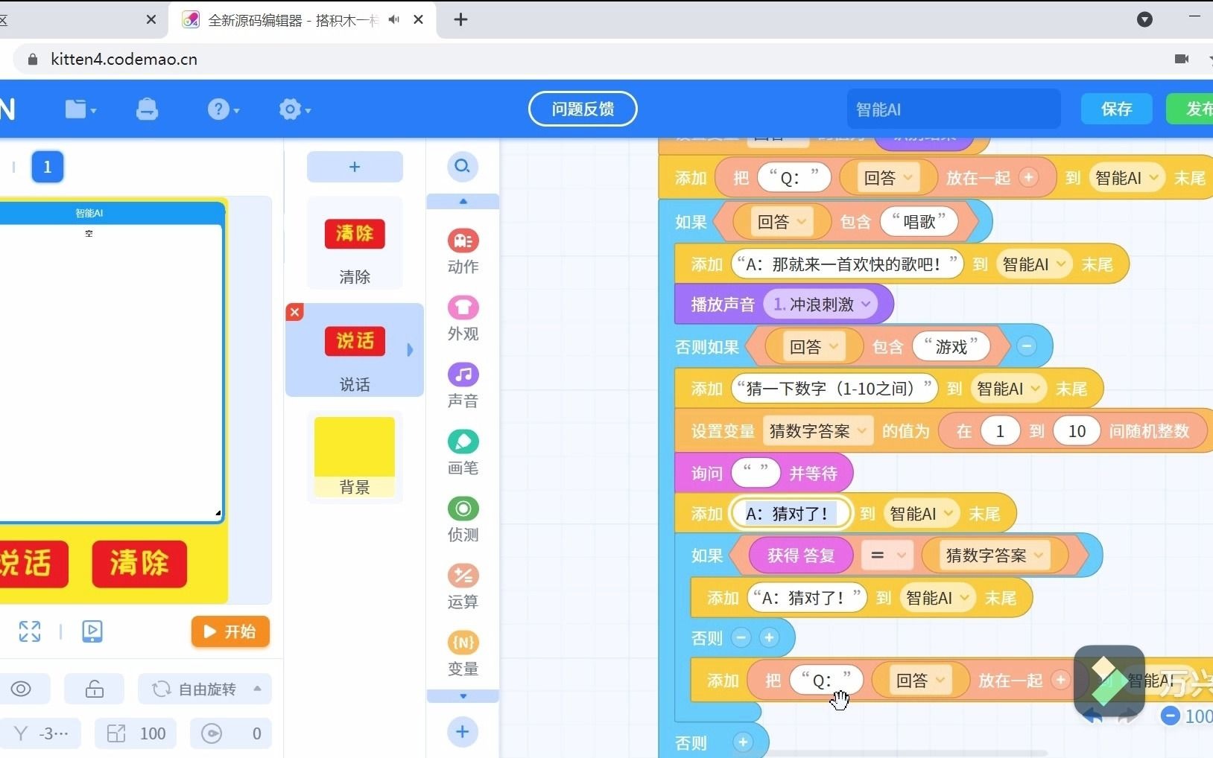Click the browser profile dropdown icon
1213x758 pixels.
tap(1145, 19)
